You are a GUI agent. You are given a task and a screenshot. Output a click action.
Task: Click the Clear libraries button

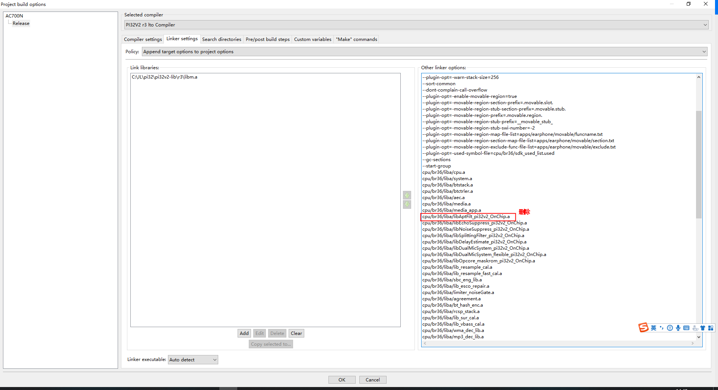click(x=296, y=333)
